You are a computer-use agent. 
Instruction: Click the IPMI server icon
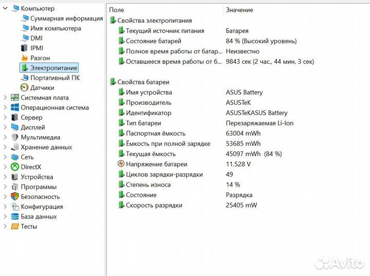pyautogui.click(x=24, y=48)
